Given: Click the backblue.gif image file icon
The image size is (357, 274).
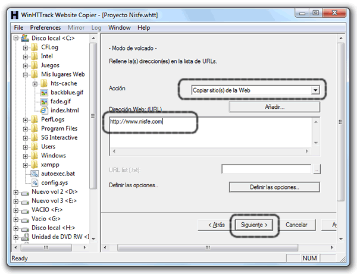Looking at the screenshot, I should 44,92.
